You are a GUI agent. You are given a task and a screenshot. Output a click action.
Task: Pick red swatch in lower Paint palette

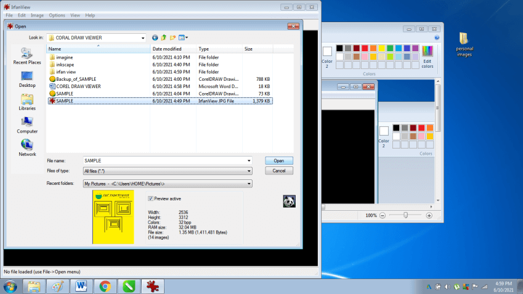[421, 128]
